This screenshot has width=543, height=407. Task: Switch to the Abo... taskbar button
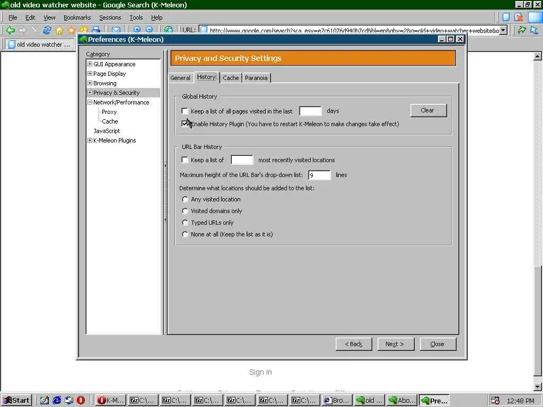point(402,401)
